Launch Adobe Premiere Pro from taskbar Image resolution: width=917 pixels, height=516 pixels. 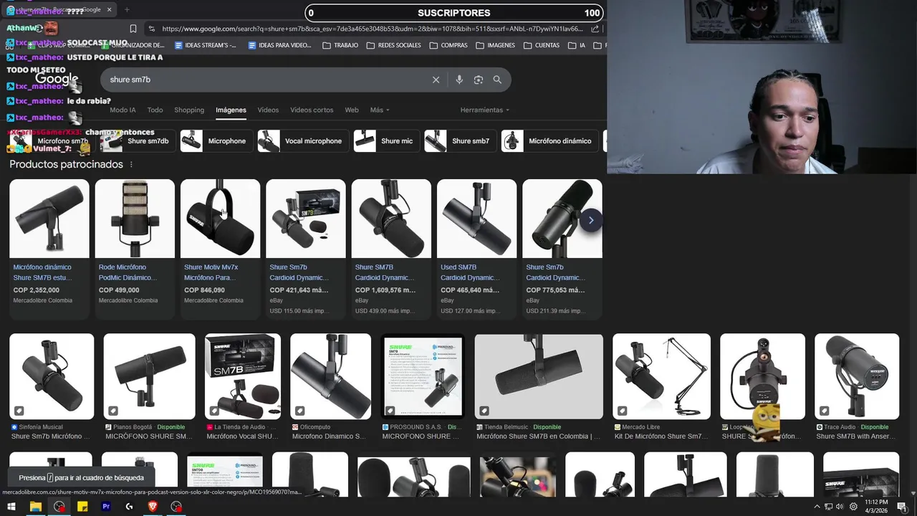(106, 507)
